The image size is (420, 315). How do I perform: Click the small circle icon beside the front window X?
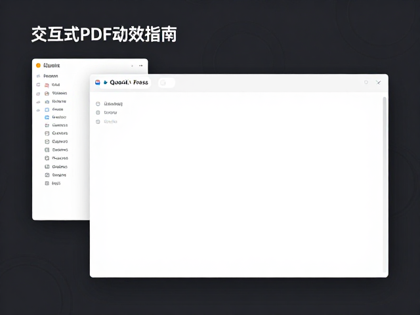[366, 83]
